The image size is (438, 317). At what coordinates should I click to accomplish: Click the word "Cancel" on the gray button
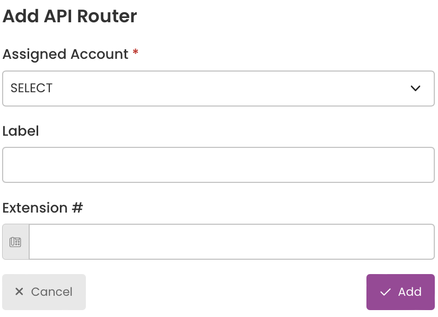pyautogui.click(x=51, y=292)
